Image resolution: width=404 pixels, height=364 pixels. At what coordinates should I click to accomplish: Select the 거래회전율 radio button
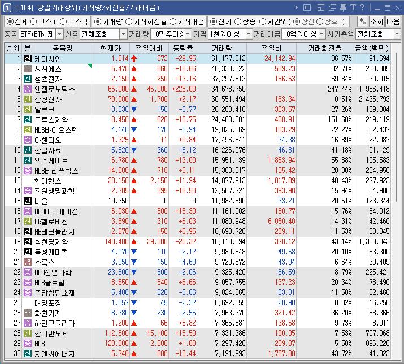(129, 22)
